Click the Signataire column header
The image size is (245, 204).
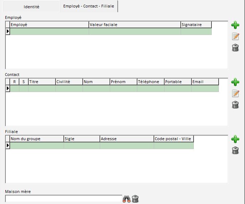[196, 25]
